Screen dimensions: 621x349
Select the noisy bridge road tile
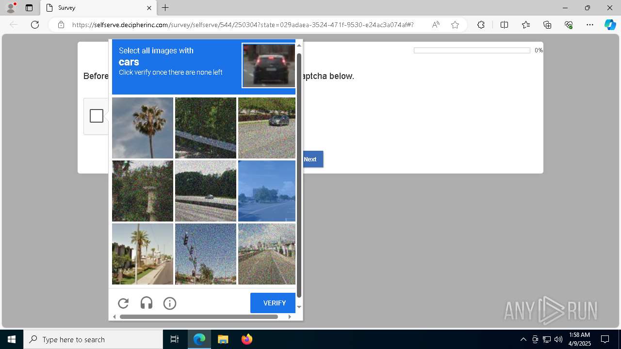267,254
